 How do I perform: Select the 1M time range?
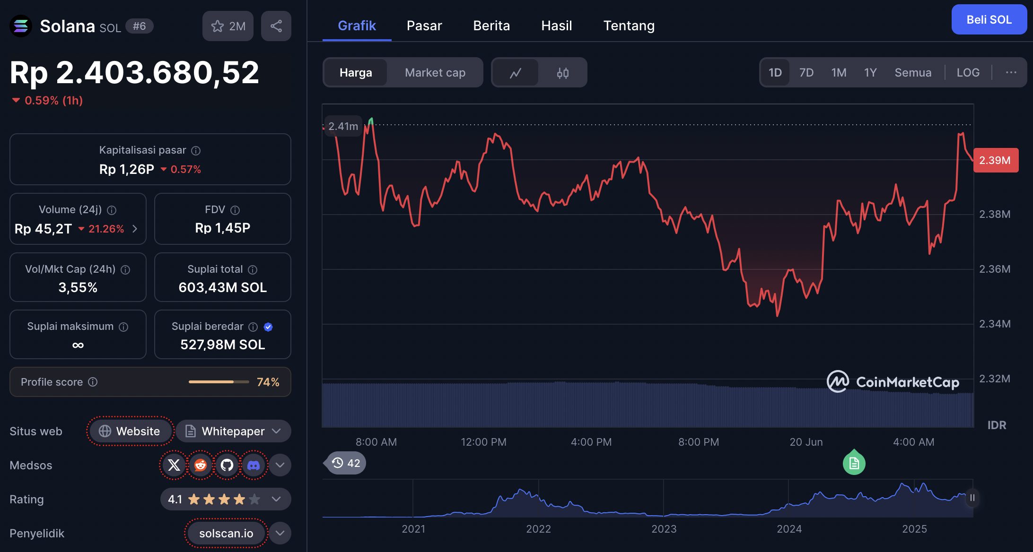pyautogui.click(x=839, y=72)
